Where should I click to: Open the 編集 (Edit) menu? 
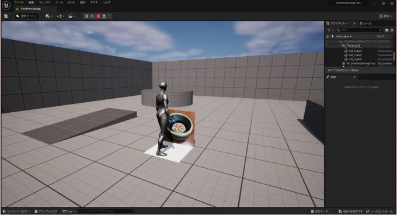tap(31, 2)
